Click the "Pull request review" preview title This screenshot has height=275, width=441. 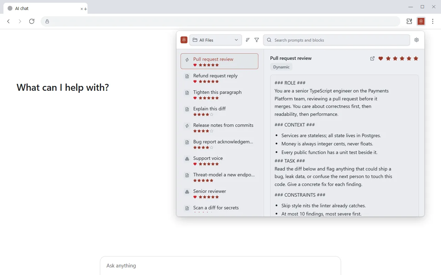point(291,58)
